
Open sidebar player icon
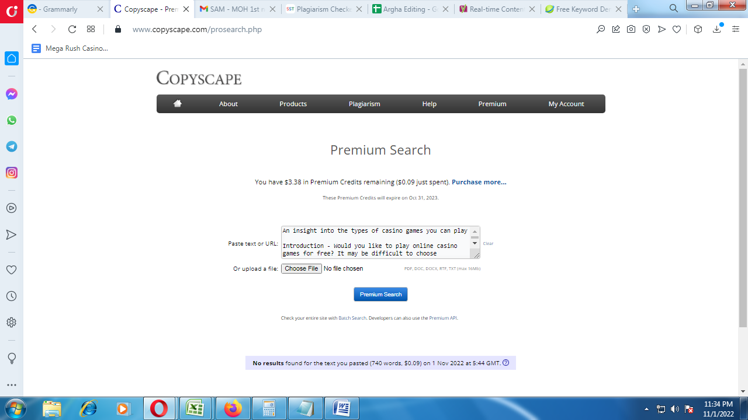[11, 208]
